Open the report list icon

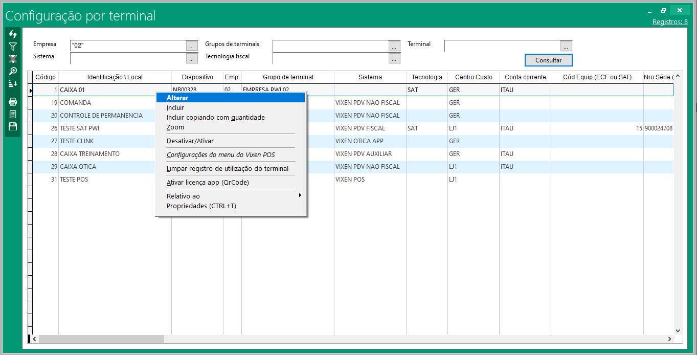[x=13, y=114]
